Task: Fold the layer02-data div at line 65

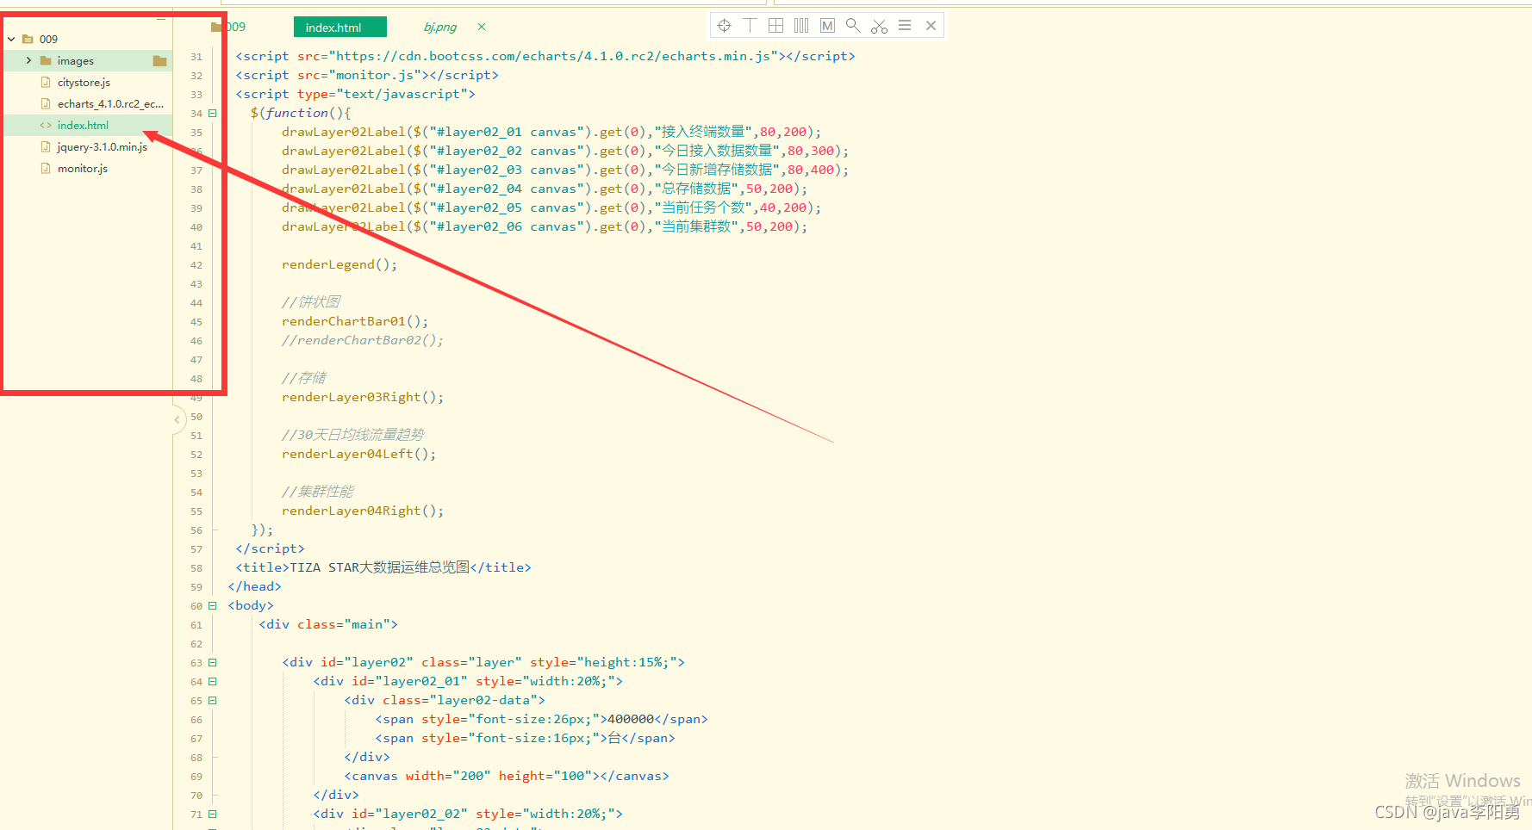Action: click(x=213, y=700)
